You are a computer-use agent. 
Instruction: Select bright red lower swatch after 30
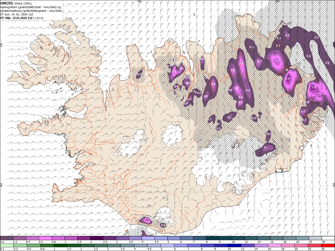[x=328, y=246]
